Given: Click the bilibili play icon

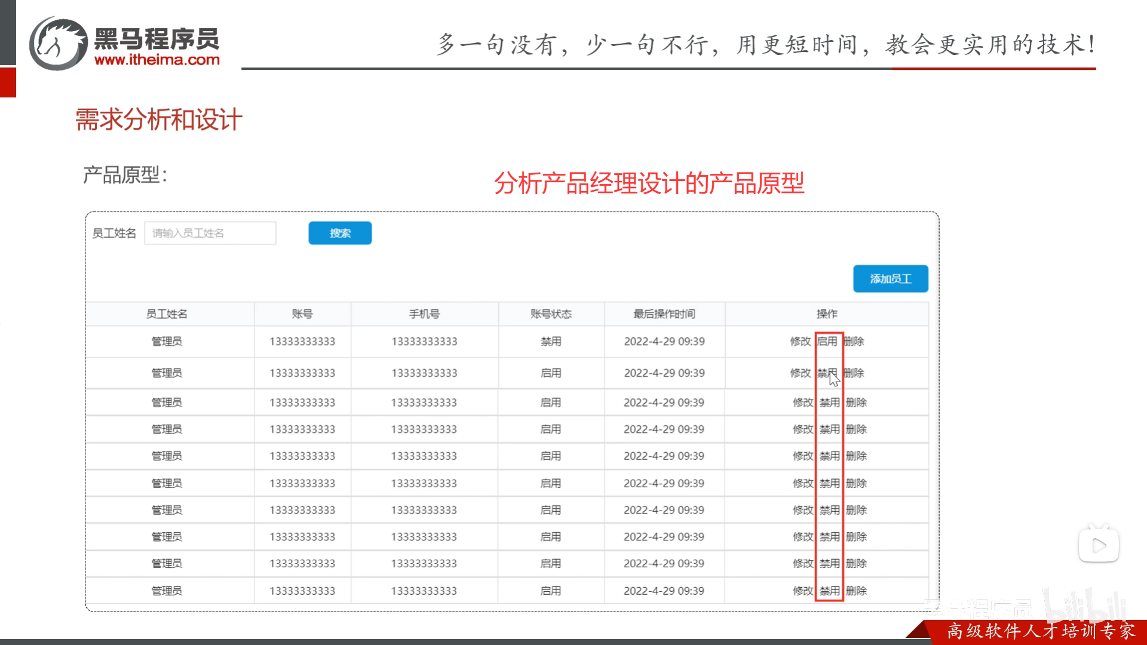Looking at the screenshot, I should click(1099, 544).
